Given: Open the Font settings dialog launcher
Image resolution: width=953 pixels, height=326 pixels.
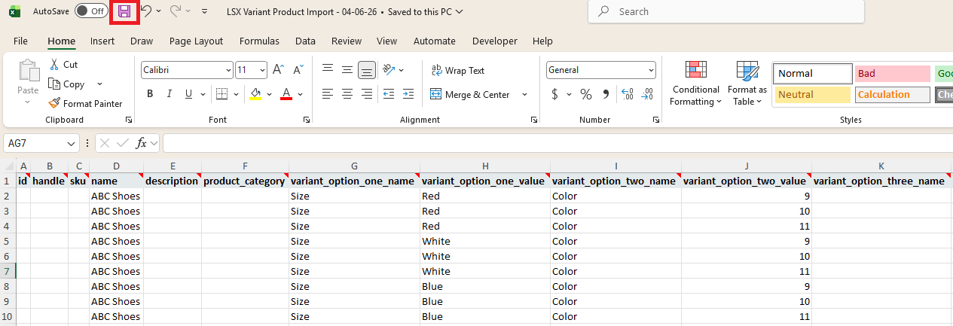Looking at the screenshot, I should (306, 120).
